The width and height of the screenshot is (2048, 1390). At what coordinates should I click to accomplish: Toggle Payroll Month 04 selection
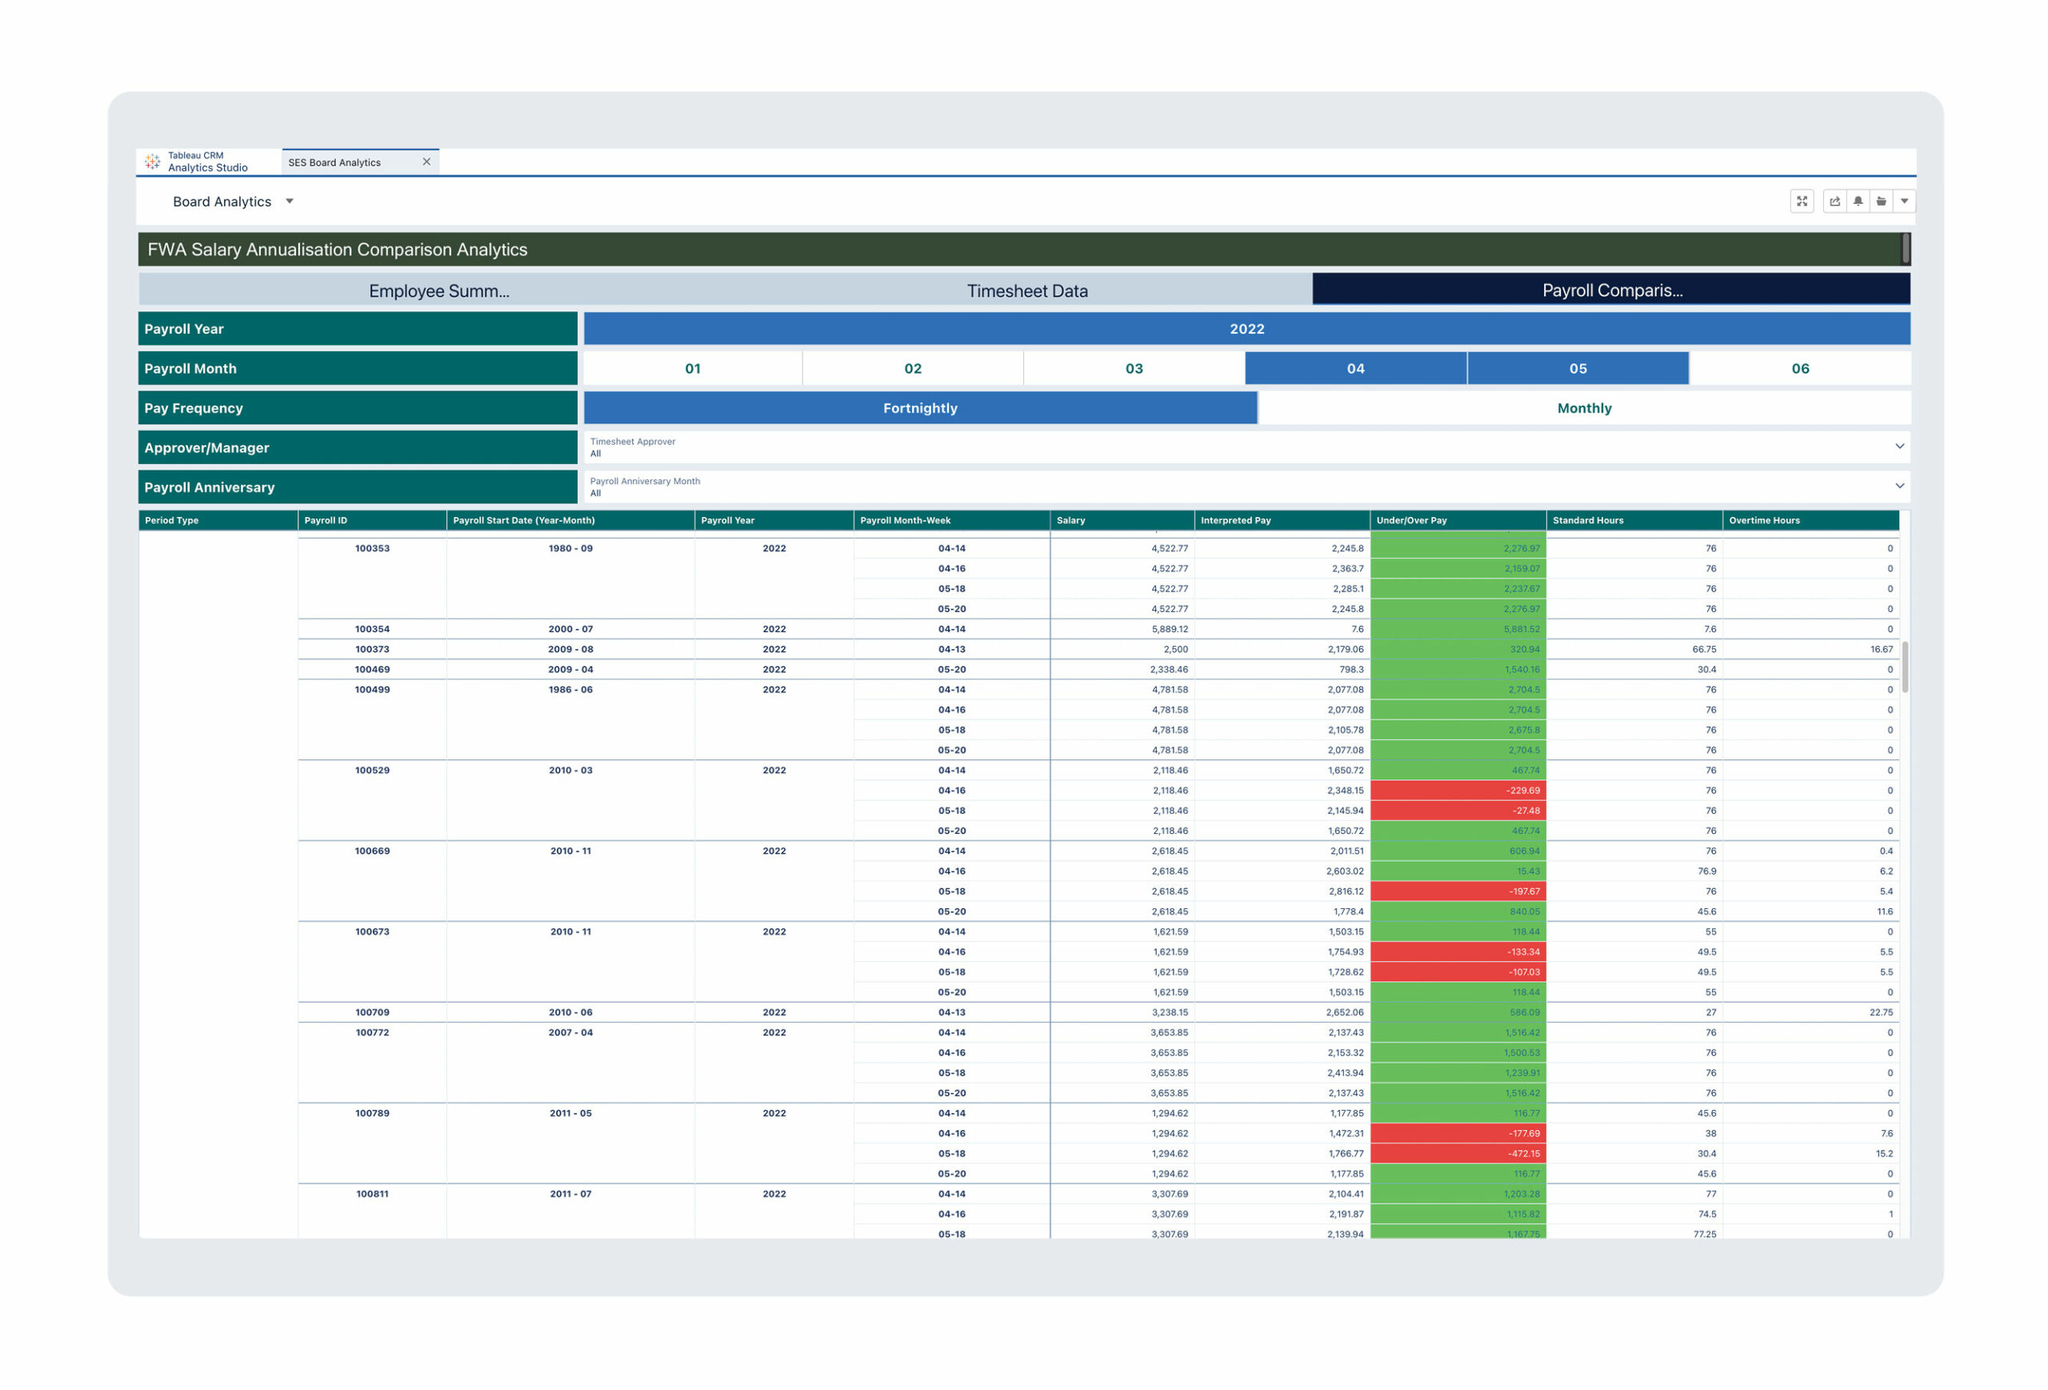[1355, 367]
